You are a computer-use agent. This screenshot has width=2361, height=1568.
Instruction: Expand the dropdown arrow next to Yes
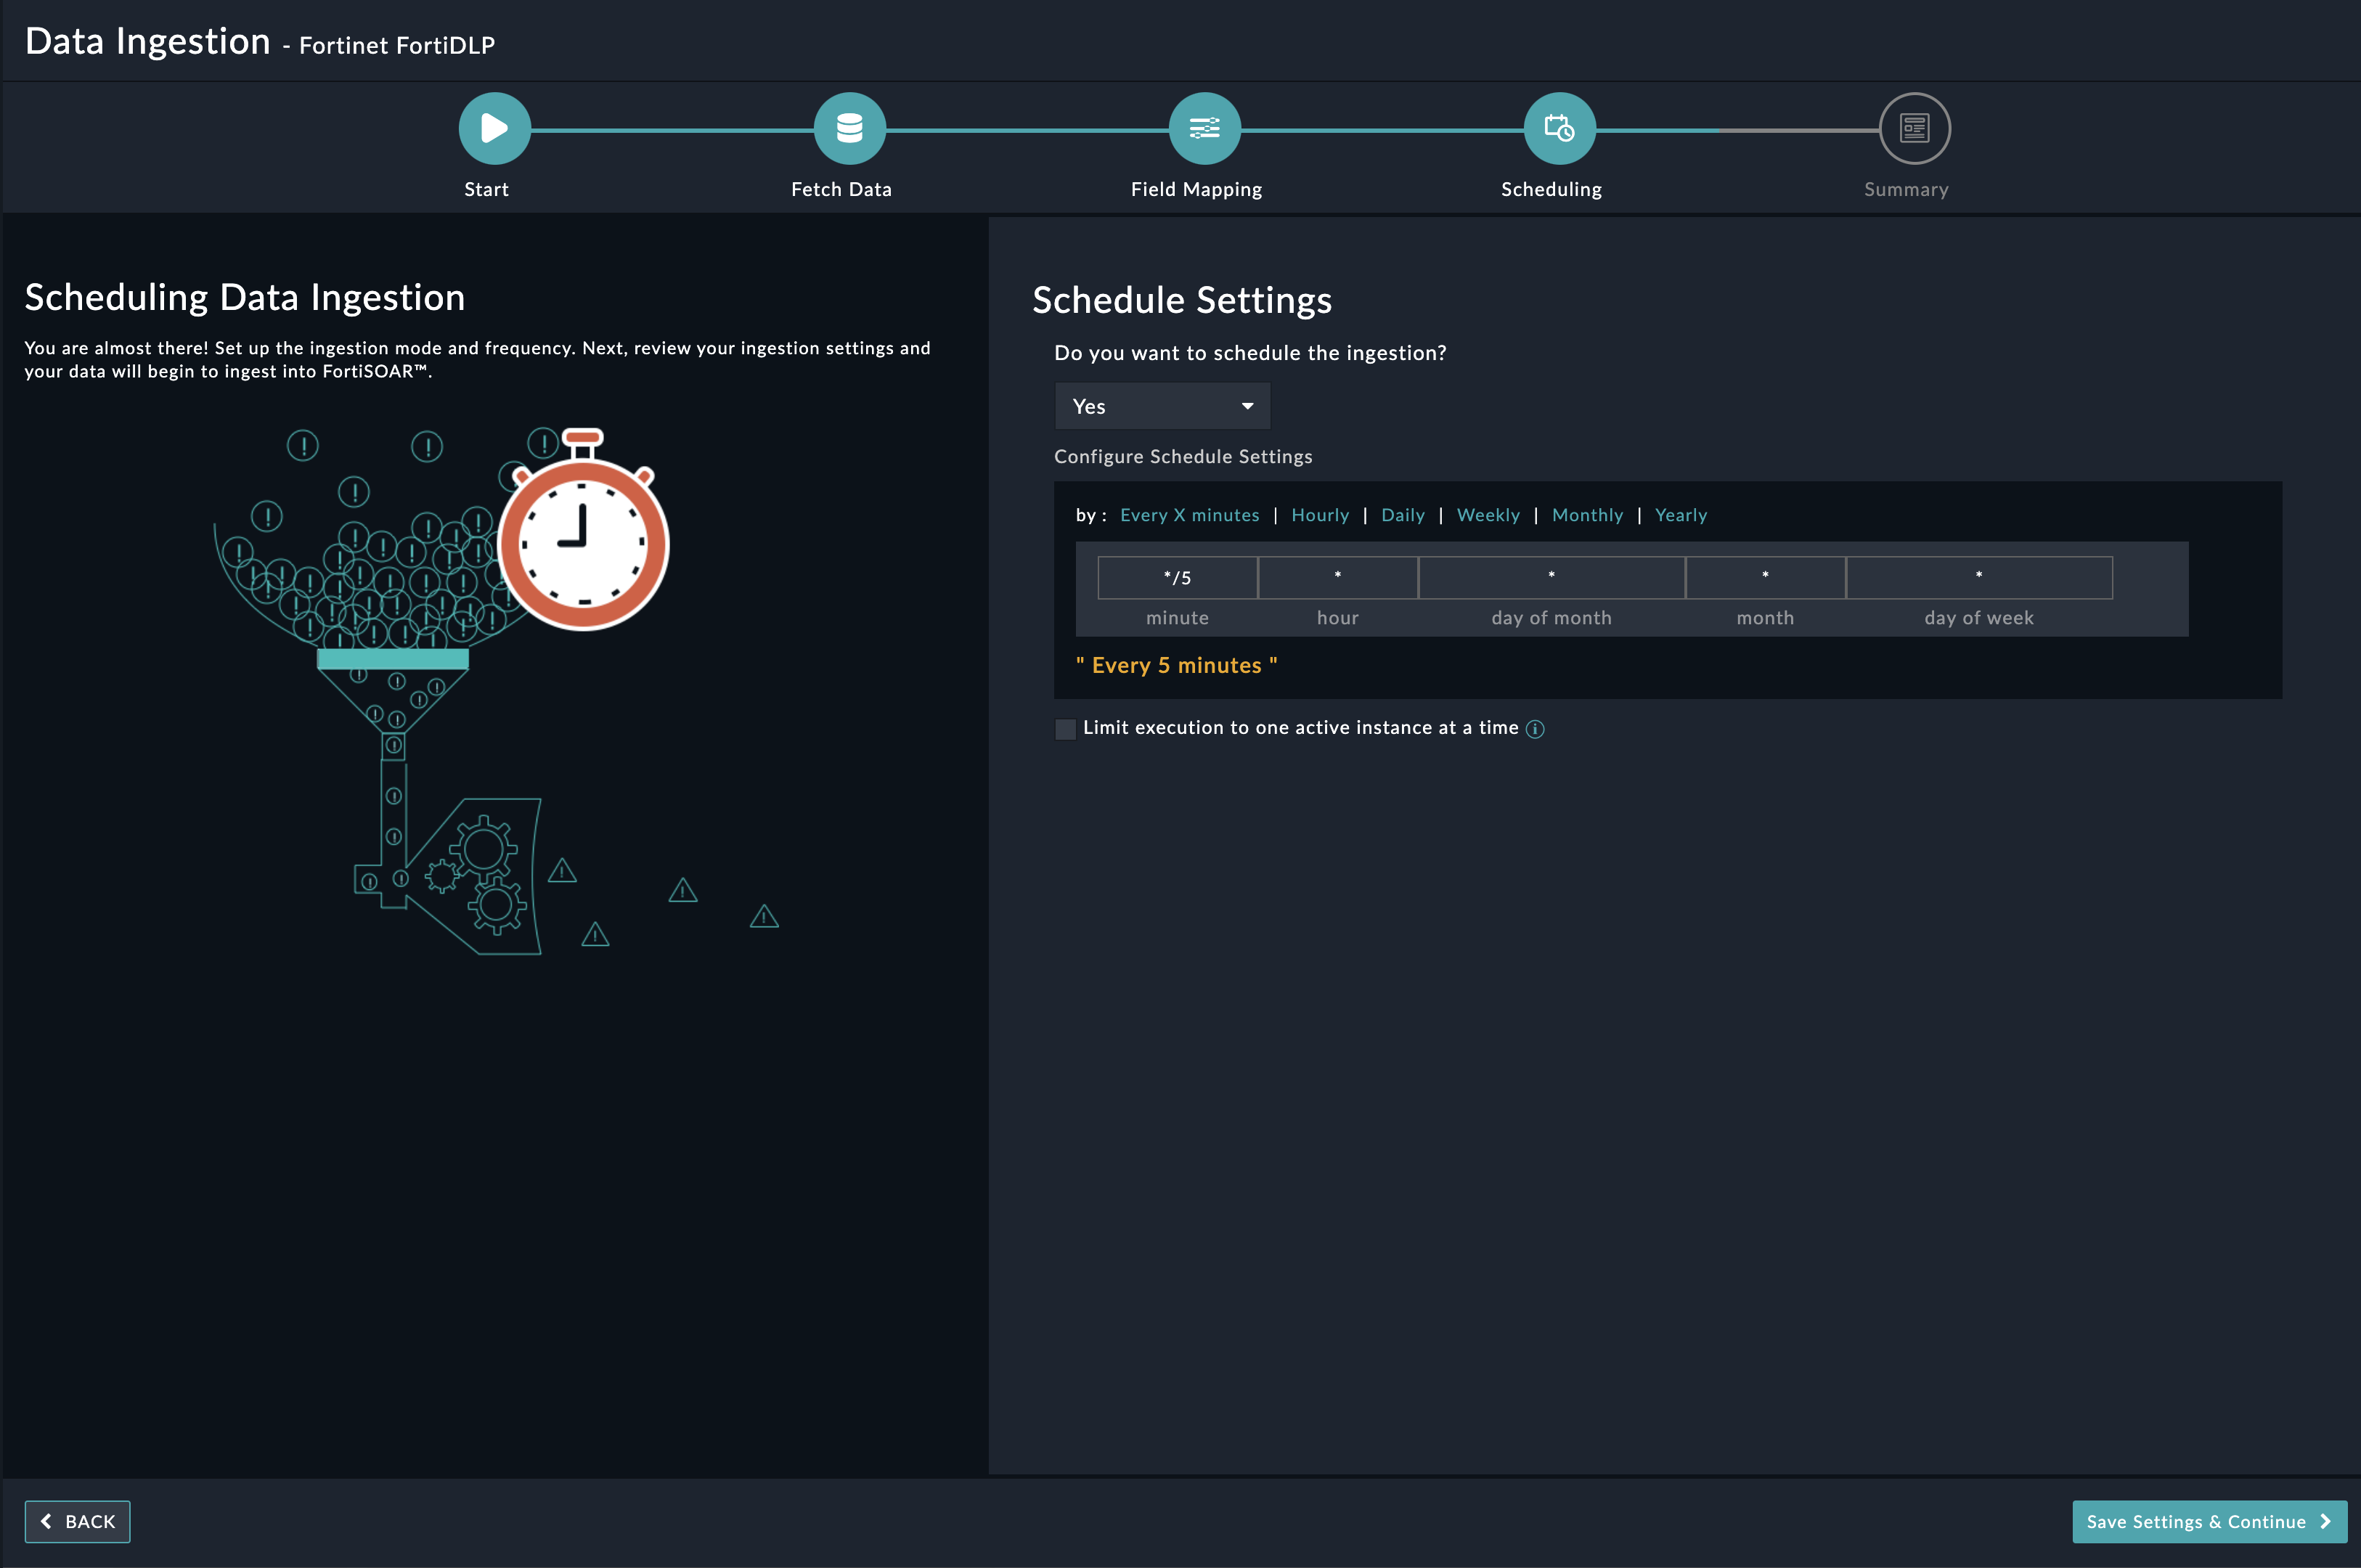pyautogui.click(x=1246, y=406)
